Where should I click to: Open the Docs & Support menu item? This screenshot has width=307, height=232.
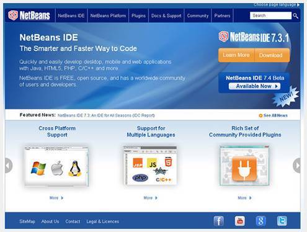click(166, 16)
